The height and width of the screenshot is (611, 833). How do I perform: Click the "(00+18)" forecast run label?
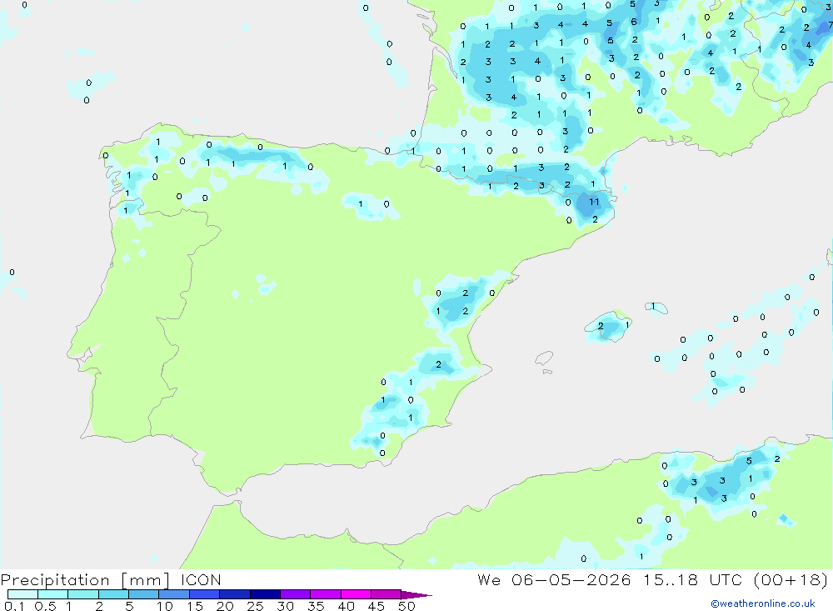(791, 580)
